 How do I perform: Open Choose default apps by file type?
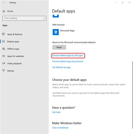[x=67, y=55]
